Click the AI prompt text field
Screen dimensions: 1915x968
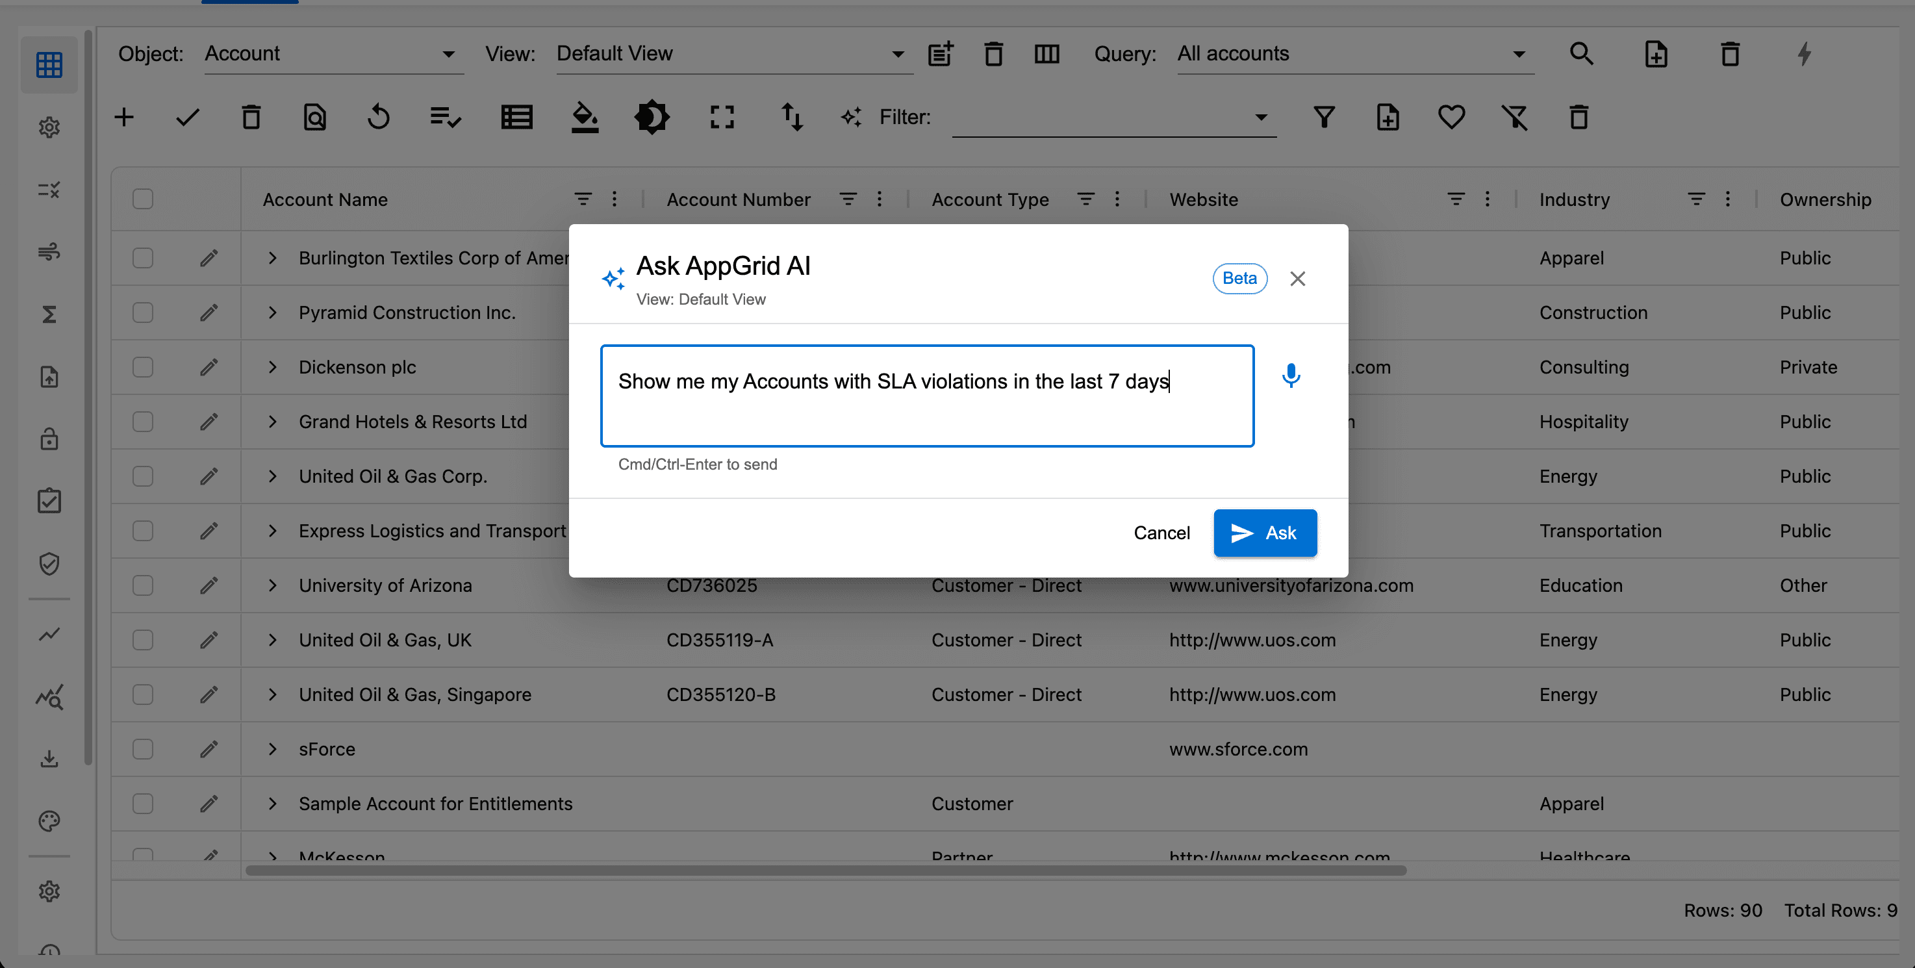(x=927, y=396)
